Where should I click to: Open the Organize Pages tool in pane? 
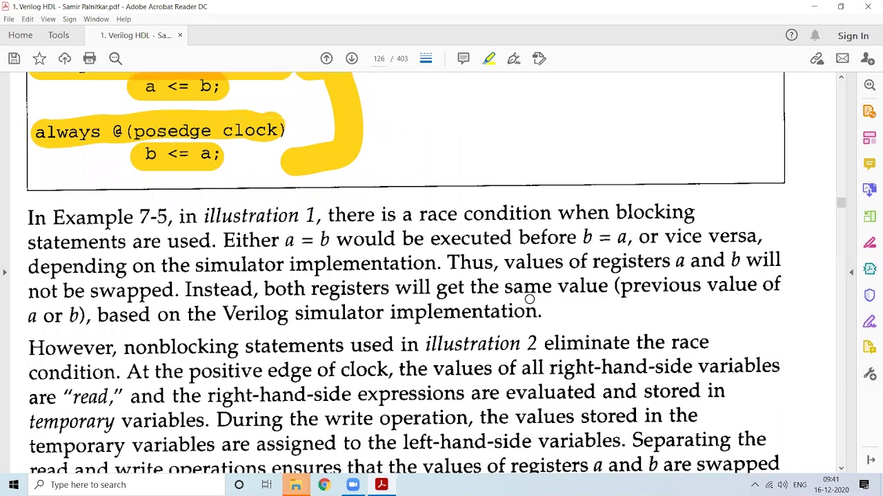(x=870, y=216)
